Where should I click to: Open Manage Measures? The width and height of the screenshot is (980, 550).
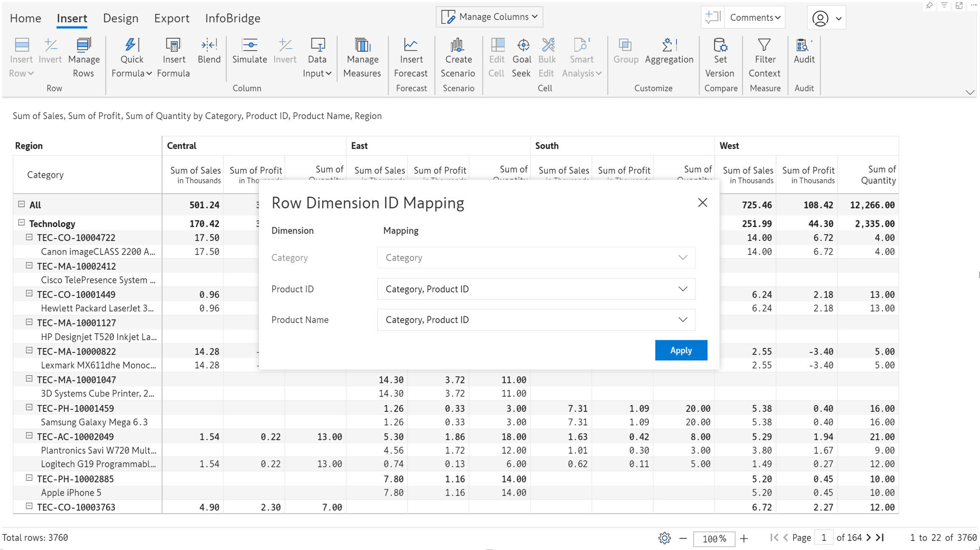[362, 46]
